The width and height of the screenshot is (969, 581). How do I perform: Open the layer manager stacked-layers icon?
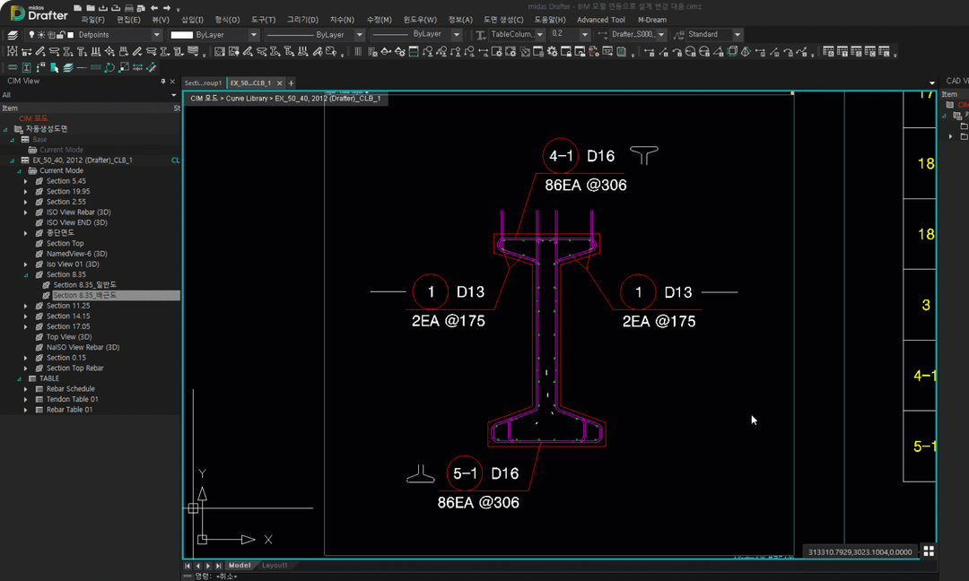[13, 35]
